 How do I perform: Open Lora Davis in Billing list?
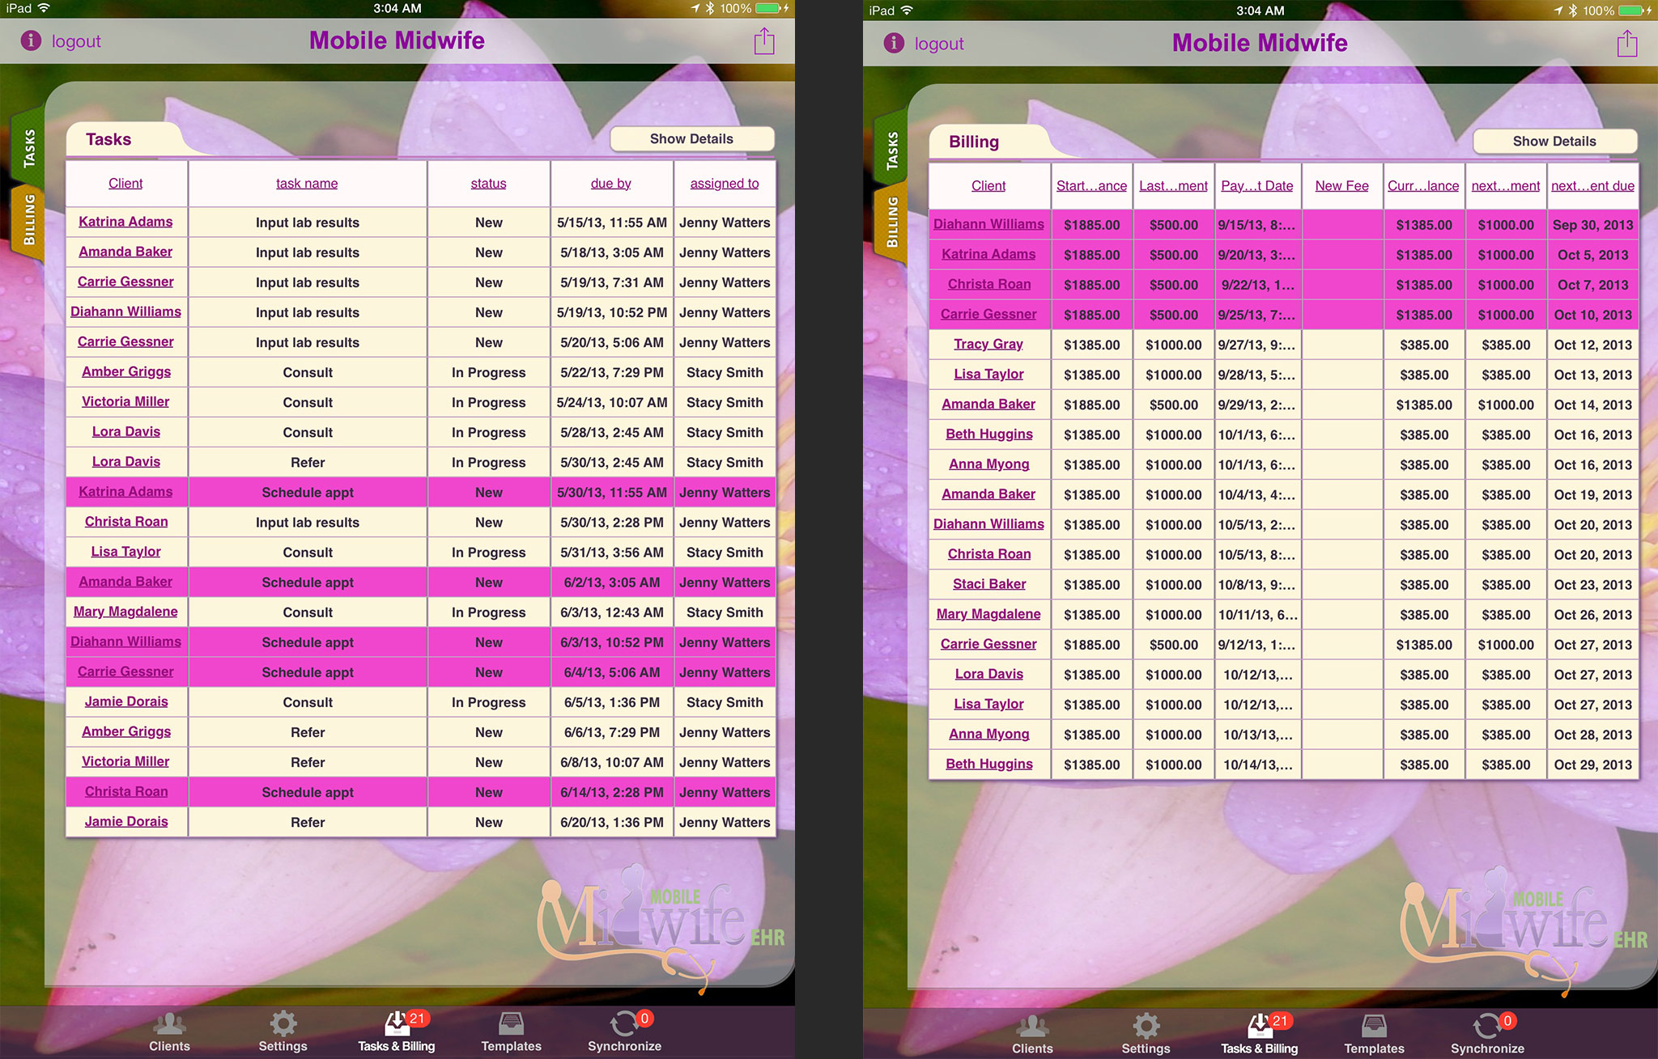pyautogui.click(x=989, y=674)
